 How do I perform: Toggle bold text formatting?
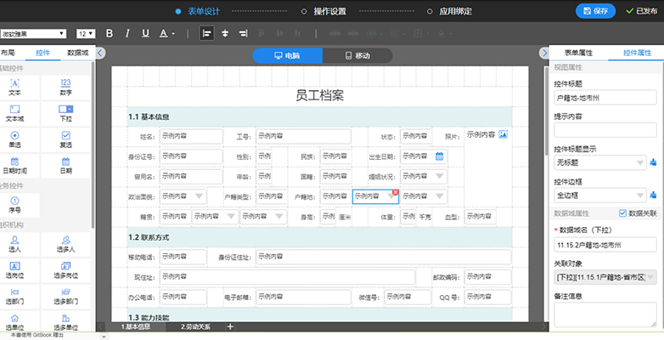[x=110, y=33]
